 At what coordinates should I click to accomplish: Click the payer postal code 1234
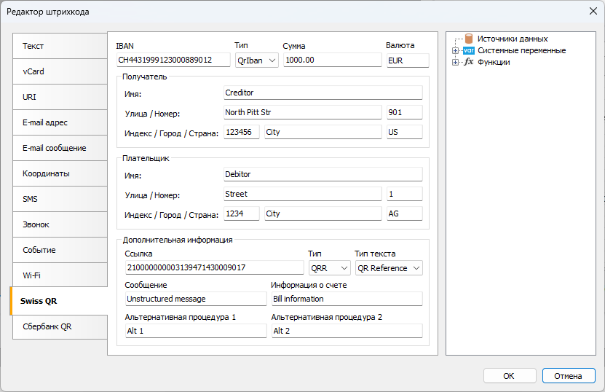click(242, 213)
